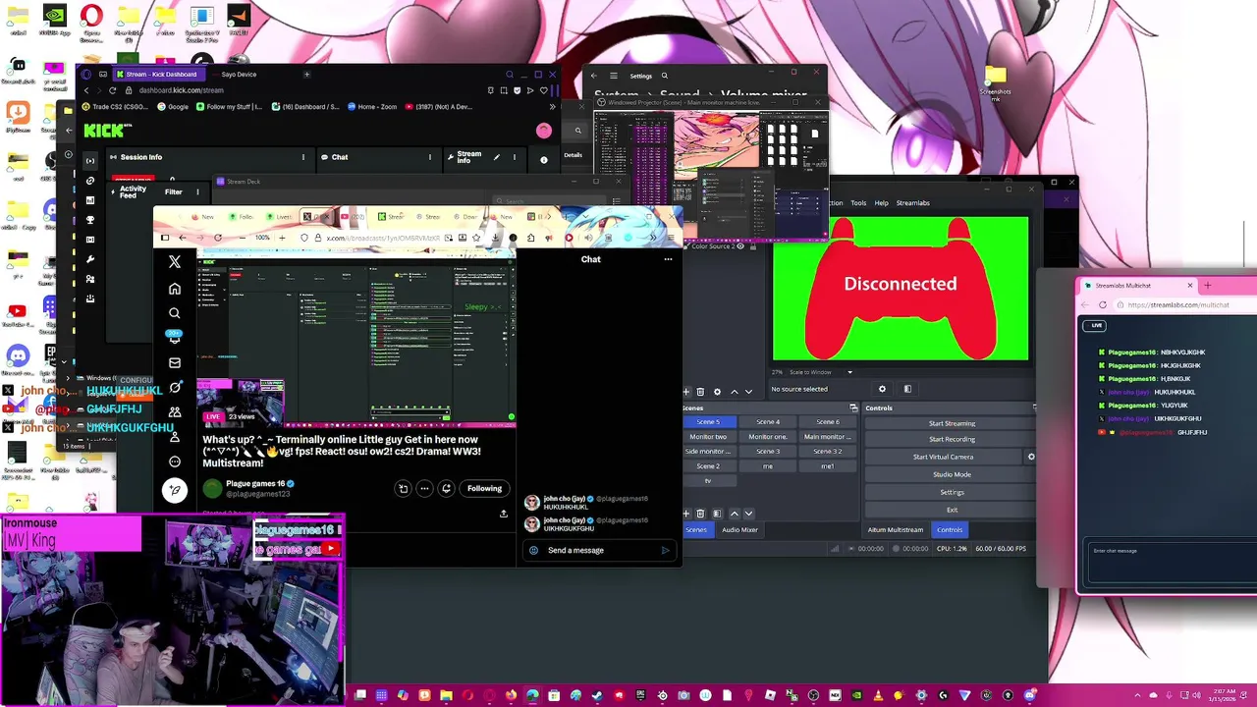The width and height of the screenshot is (1257, 707).
Task: Open X Communities people icon
Action: pyautogui.click(x=175, y=412)
